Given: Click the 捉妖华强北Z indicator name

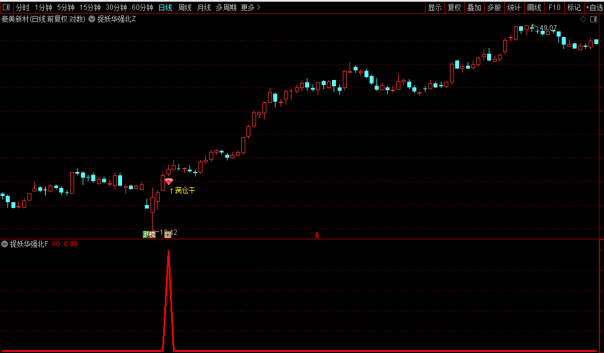Looking at the screenshot, I should pos(116,19).
